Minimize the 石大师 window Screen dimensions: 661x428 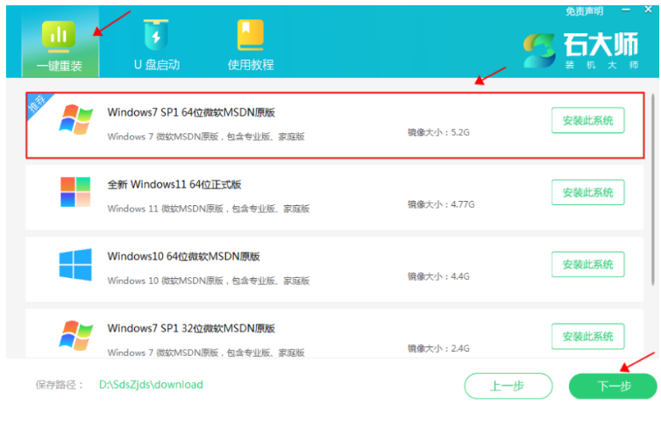[626, 10]
